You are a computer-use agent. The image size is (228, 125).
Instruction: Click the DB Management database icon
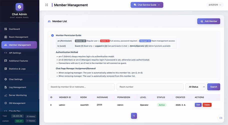click(6, 103)
